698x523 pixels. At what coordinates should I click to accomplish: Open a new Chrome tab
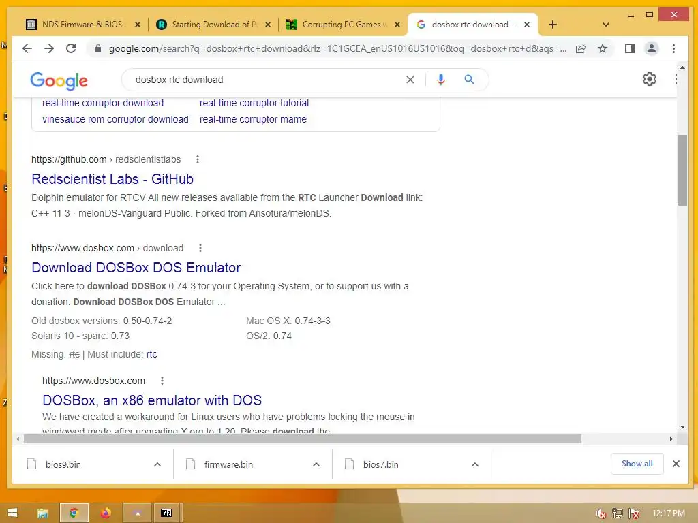552,25
